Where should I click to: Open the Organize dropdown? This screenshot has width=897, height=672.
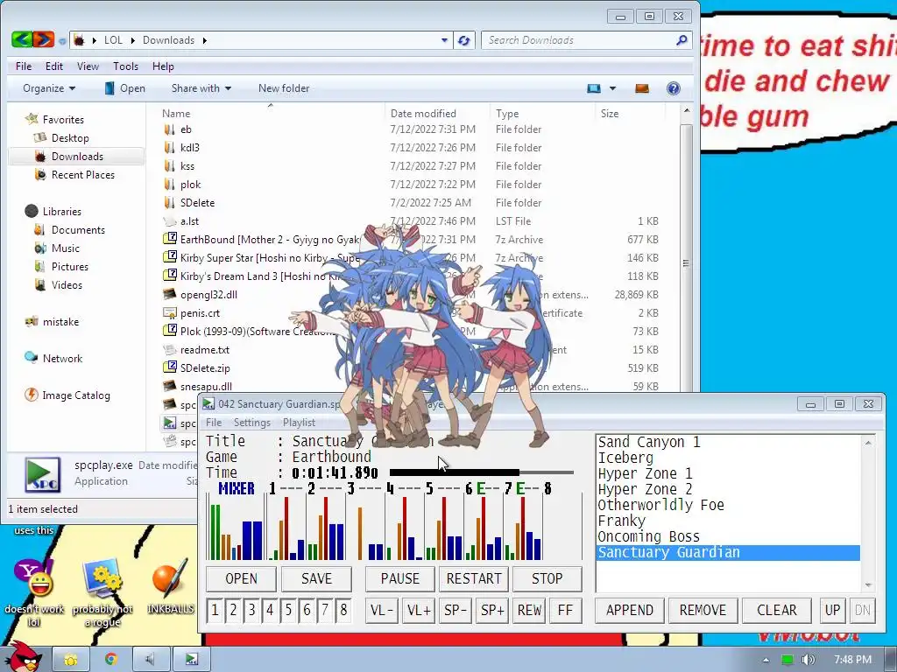point(49,88)
